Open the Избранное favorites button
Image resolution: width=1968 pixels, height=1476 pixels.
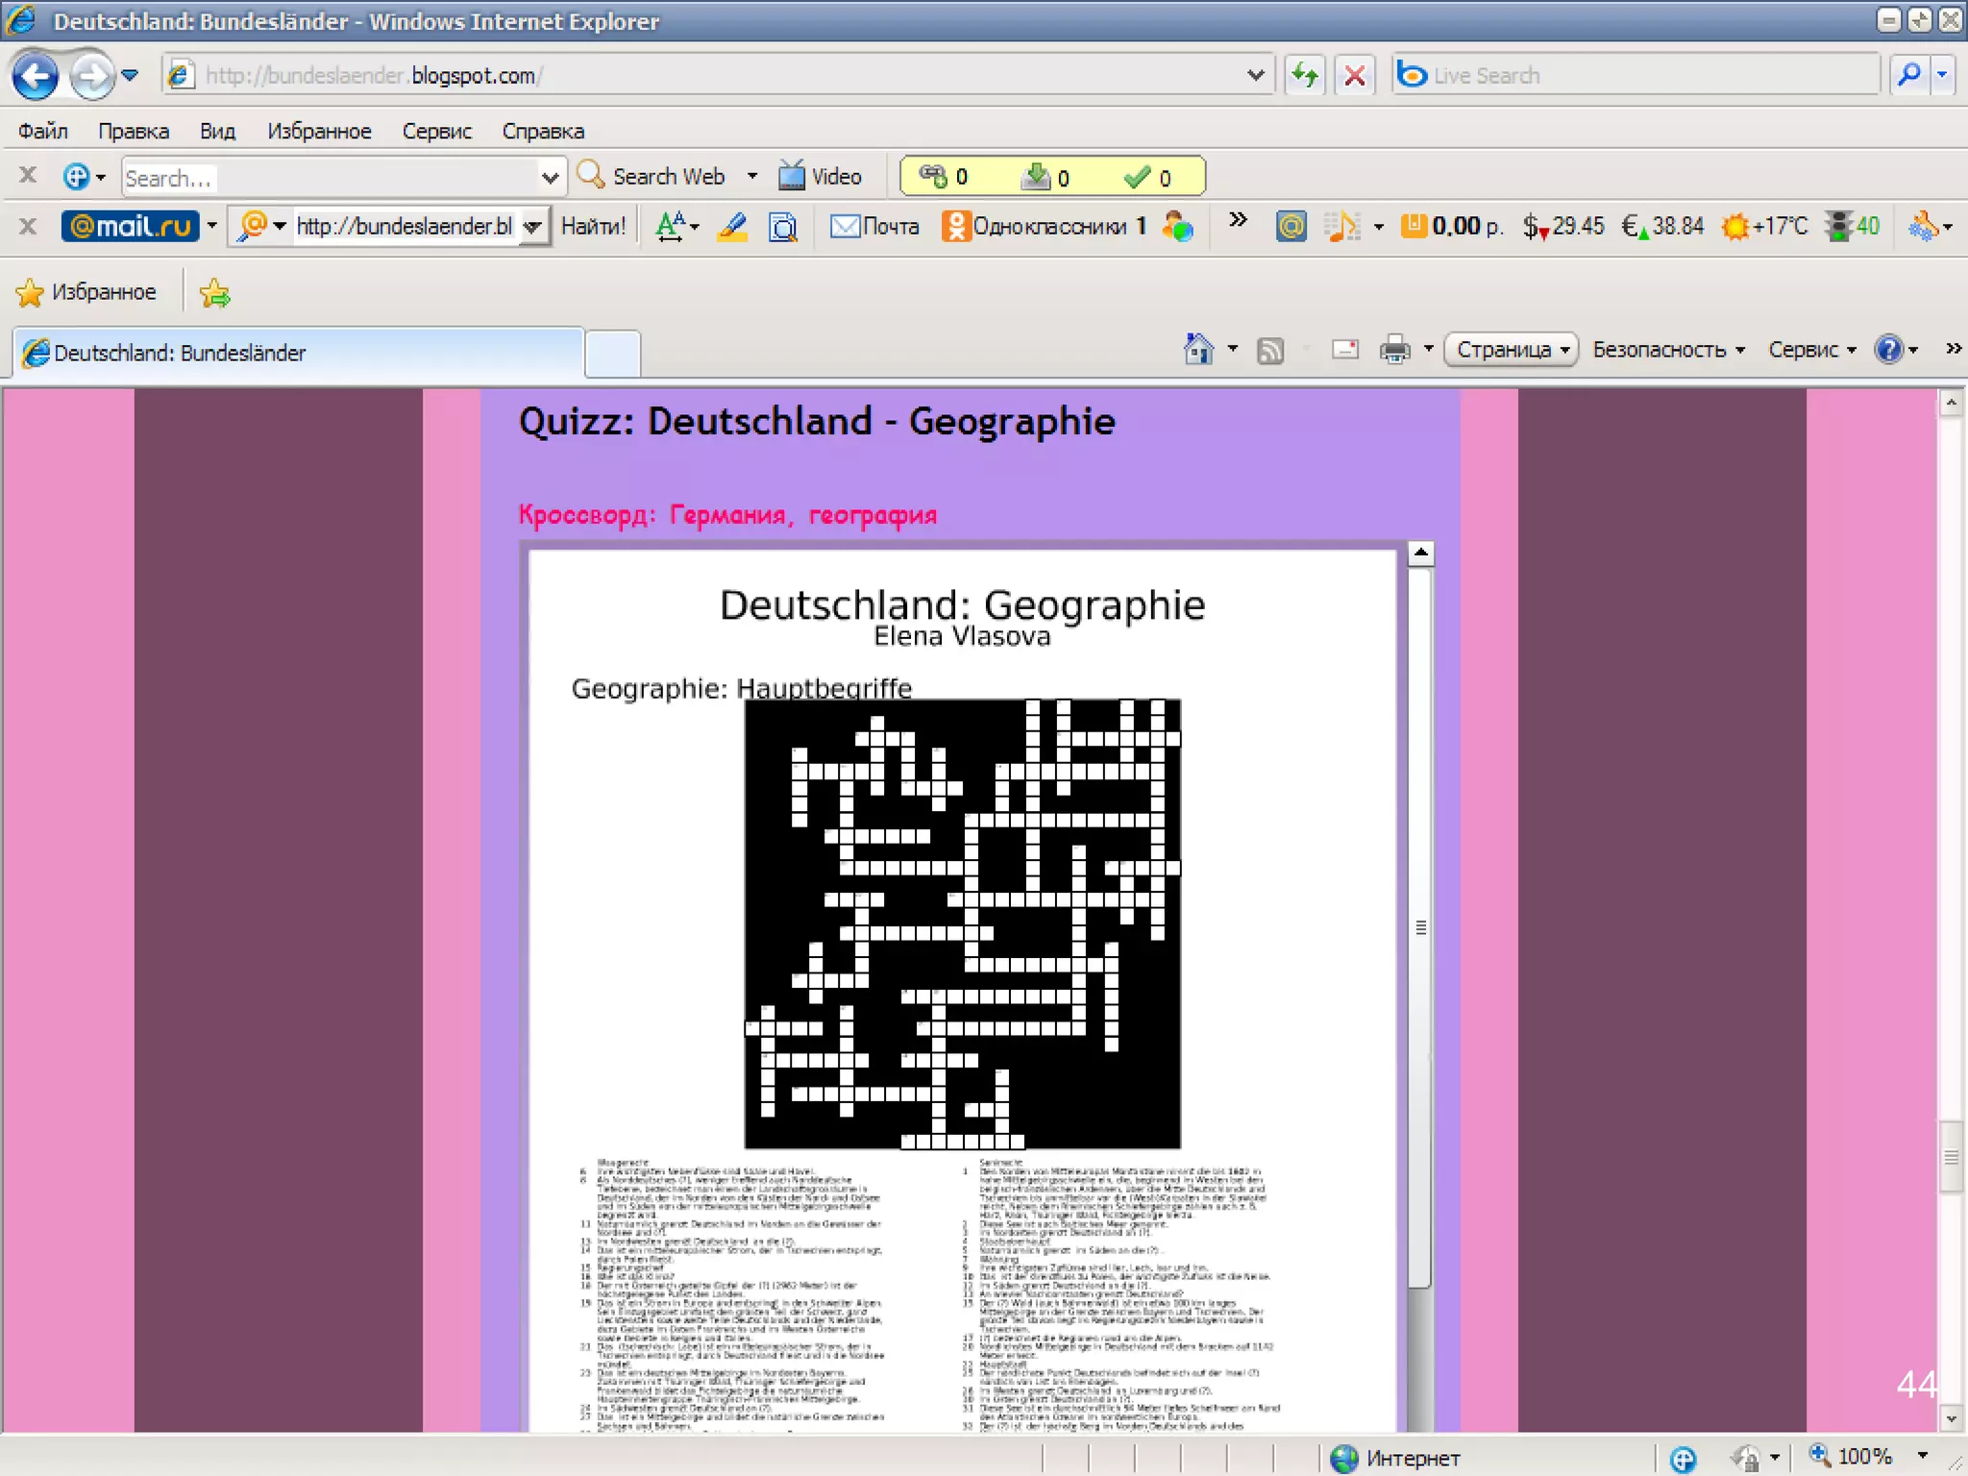[x=86, y=292]
